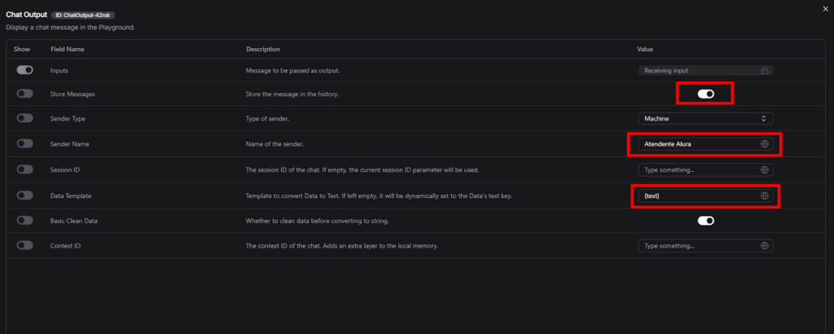834x334 pixels.
Task: Click globe icon in Sender Name field
Action: 764,144
